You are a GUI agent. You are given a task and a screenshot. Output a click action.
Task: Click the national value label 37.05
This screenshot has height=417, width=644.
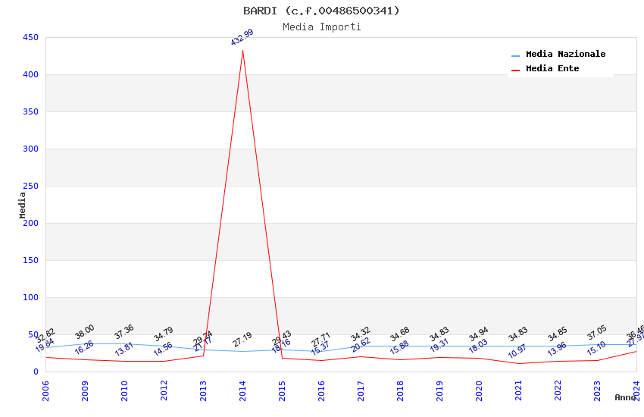597,333
